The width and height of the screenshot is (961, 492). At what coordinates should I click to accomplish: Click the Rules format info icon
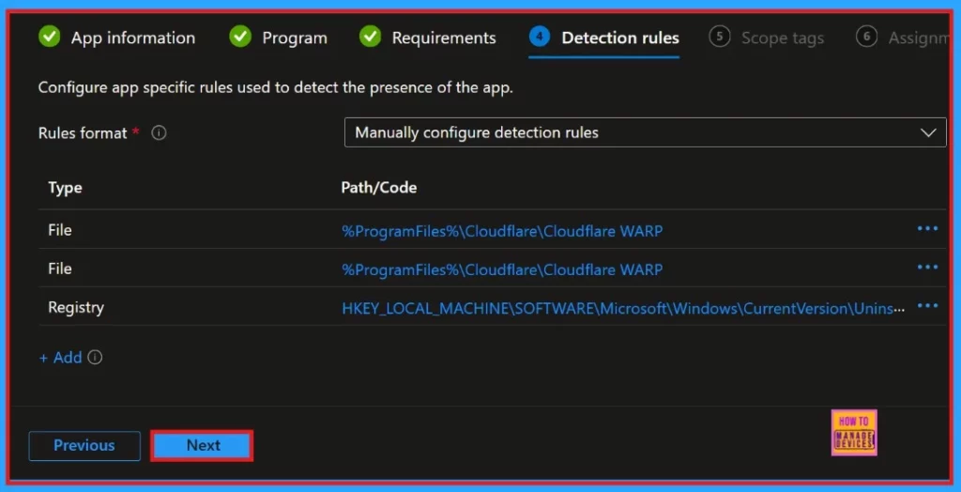point(159,133)
